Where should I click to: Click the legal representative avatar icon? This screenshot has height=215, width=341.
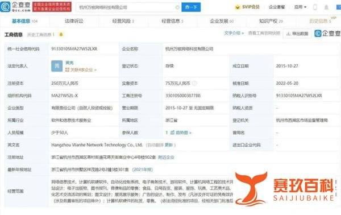coord(57,66)
